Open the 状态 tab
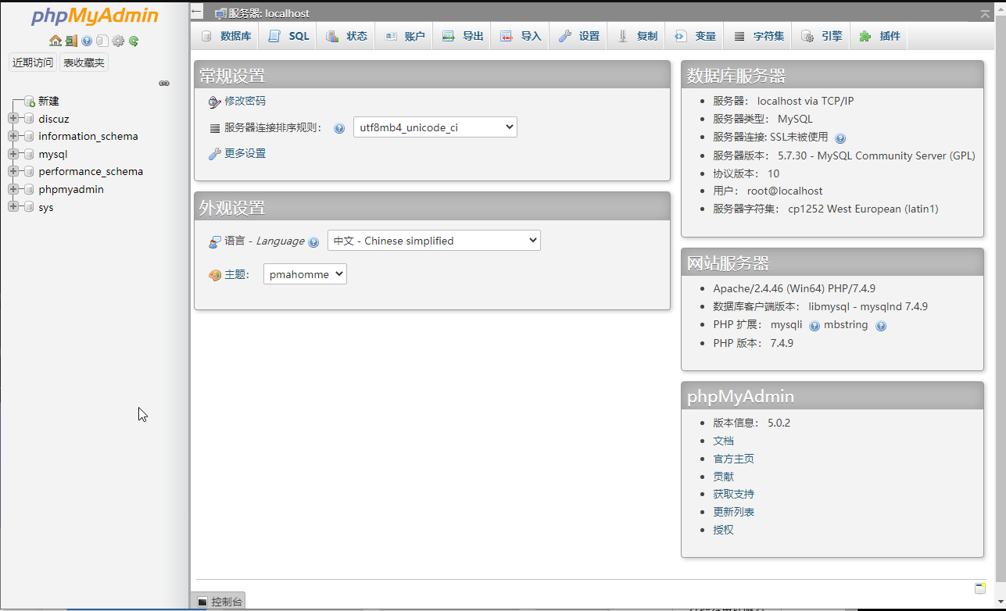The image size is (1006, 611). pos(345,36)
